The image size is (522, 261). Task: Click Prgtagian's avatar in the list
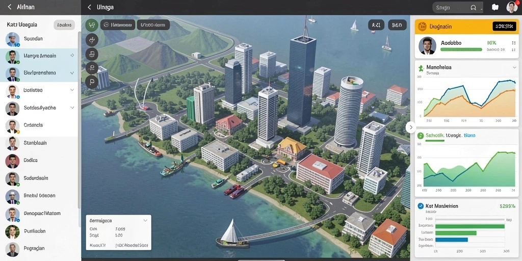pyautogui.click(x=12, y=249)
